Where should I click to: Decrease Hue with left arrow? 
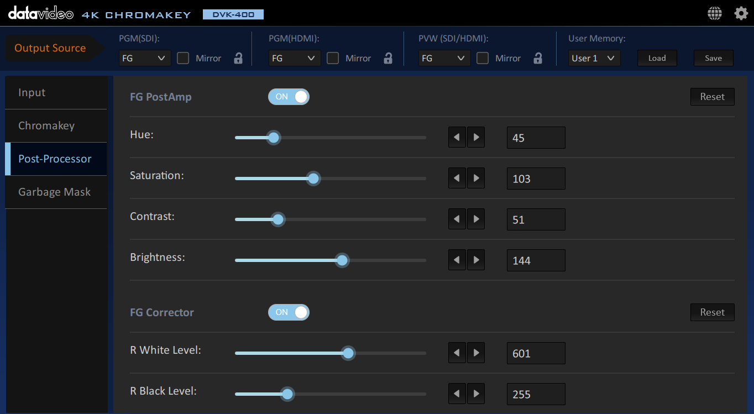tap(457, 138)
